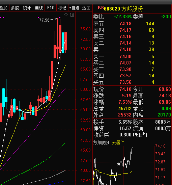Click 卖二 price 74.14
Viewport: 172px width, 185px height.
tap(125, 43)
